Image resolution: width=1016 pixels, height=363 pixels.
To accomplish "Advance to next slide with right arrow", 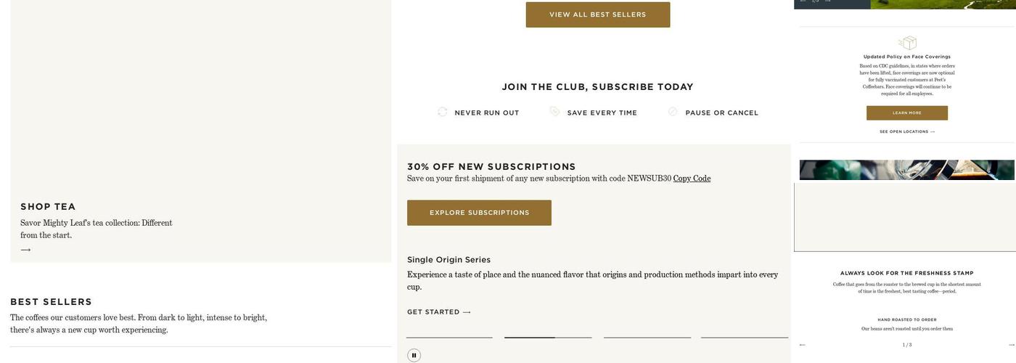I will [x=1012, y=345].
